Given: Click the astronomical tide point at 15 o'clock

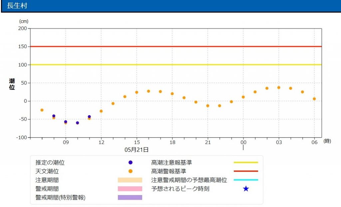Looking at the screenshot, I should pyautogui.click(x=137, y=92).
